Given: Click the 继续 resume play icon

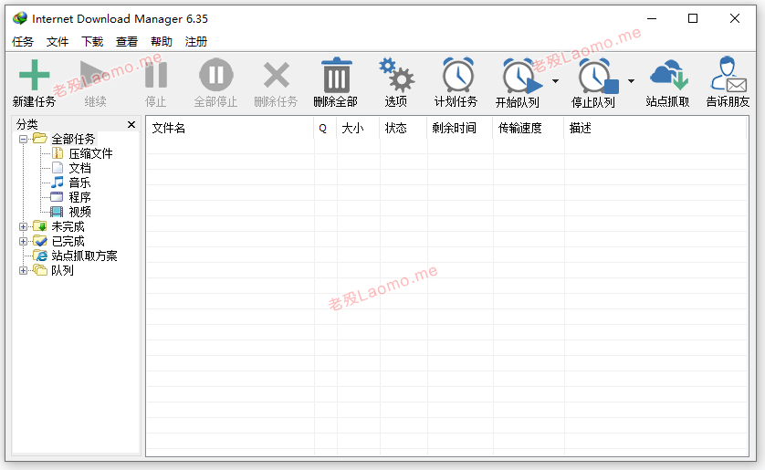Looking at the screenshot, I should pyautogui.click(x=95, y=75).
